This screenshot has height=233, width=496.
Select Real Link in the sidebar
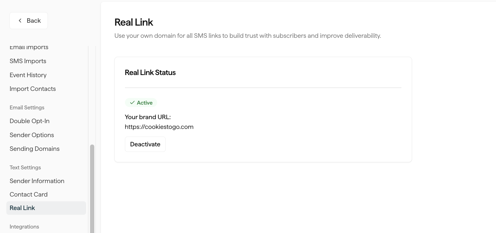point(22,208)
